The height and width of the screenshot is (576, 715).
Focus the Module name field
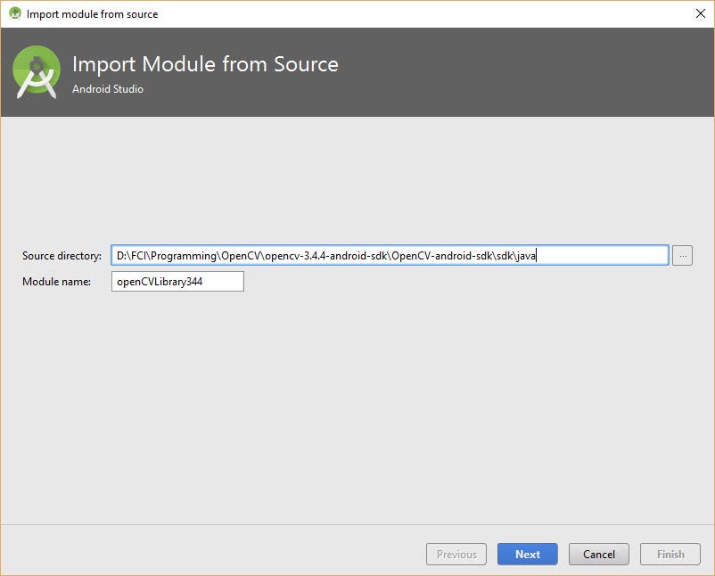coord(177,282)
